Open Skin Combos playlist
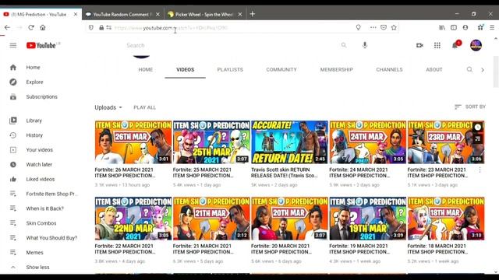 pos(41,223)
